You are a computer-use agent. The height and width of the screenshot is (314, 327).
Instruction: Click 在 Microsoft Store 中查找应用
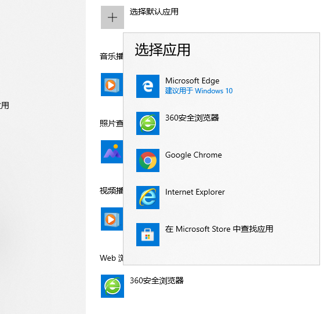tap(219, 229)
